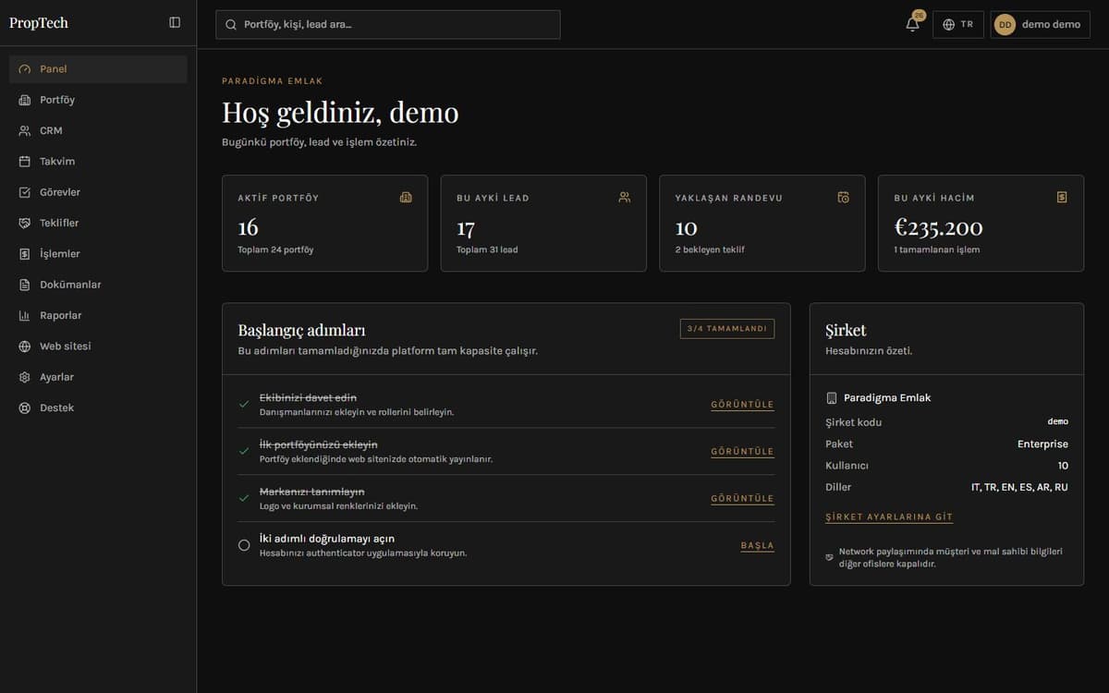Screen dimensions: 1109x693
Task: Click the calendar-clock icon on Yaklaşan Randevu card
Action: pyautogui.click(x=844, y=197)
